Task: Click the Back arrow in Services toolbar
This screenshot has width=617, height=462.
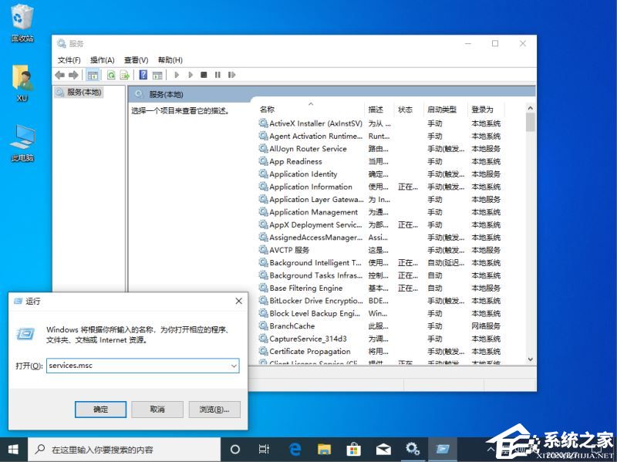Action: point(59,75)
